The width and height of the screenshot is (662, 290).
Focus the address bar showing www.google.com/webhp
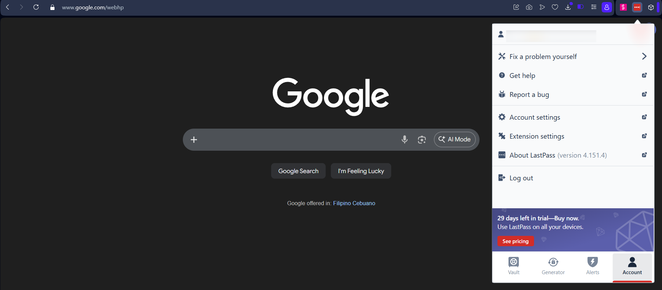click(x=93, y=7)
